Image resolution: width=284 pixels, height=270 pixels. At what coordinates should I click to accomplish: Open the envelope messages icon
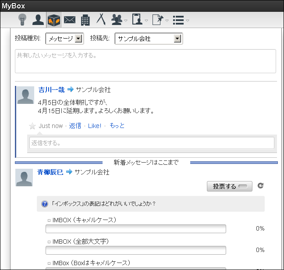click(70, 20)
